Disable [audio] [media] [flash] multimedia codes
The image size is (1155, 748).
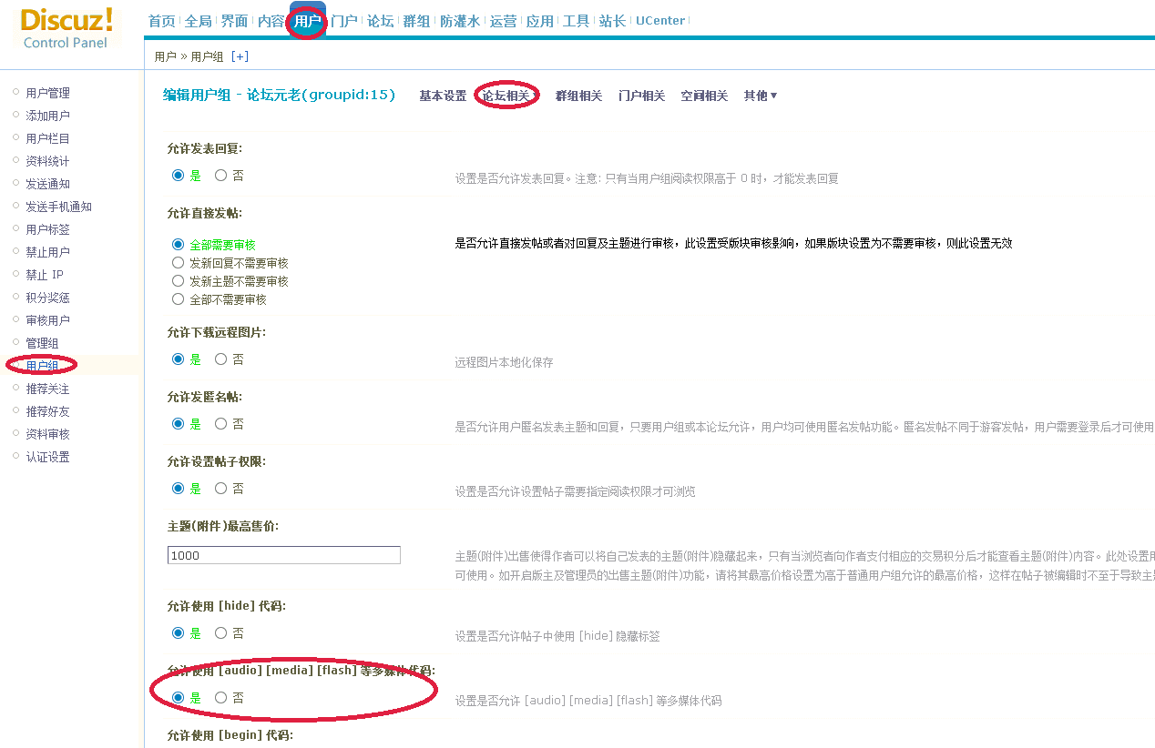(x=221, y=698)
